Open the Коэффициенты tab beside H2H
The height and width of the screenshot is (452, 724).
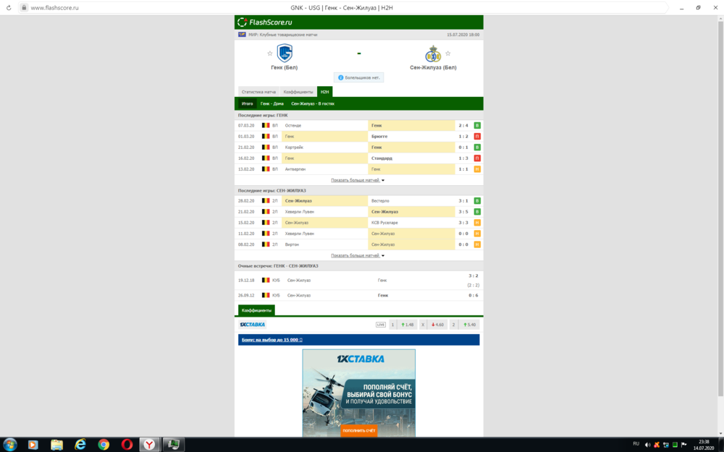[298, 92]
